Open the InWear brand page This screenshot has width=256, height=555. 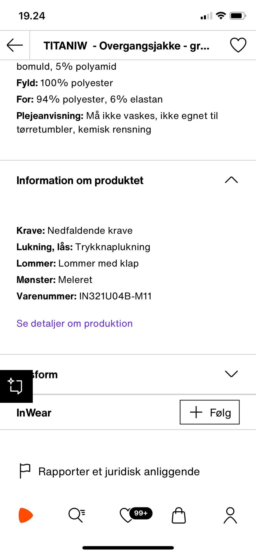[x=34, y=413]
